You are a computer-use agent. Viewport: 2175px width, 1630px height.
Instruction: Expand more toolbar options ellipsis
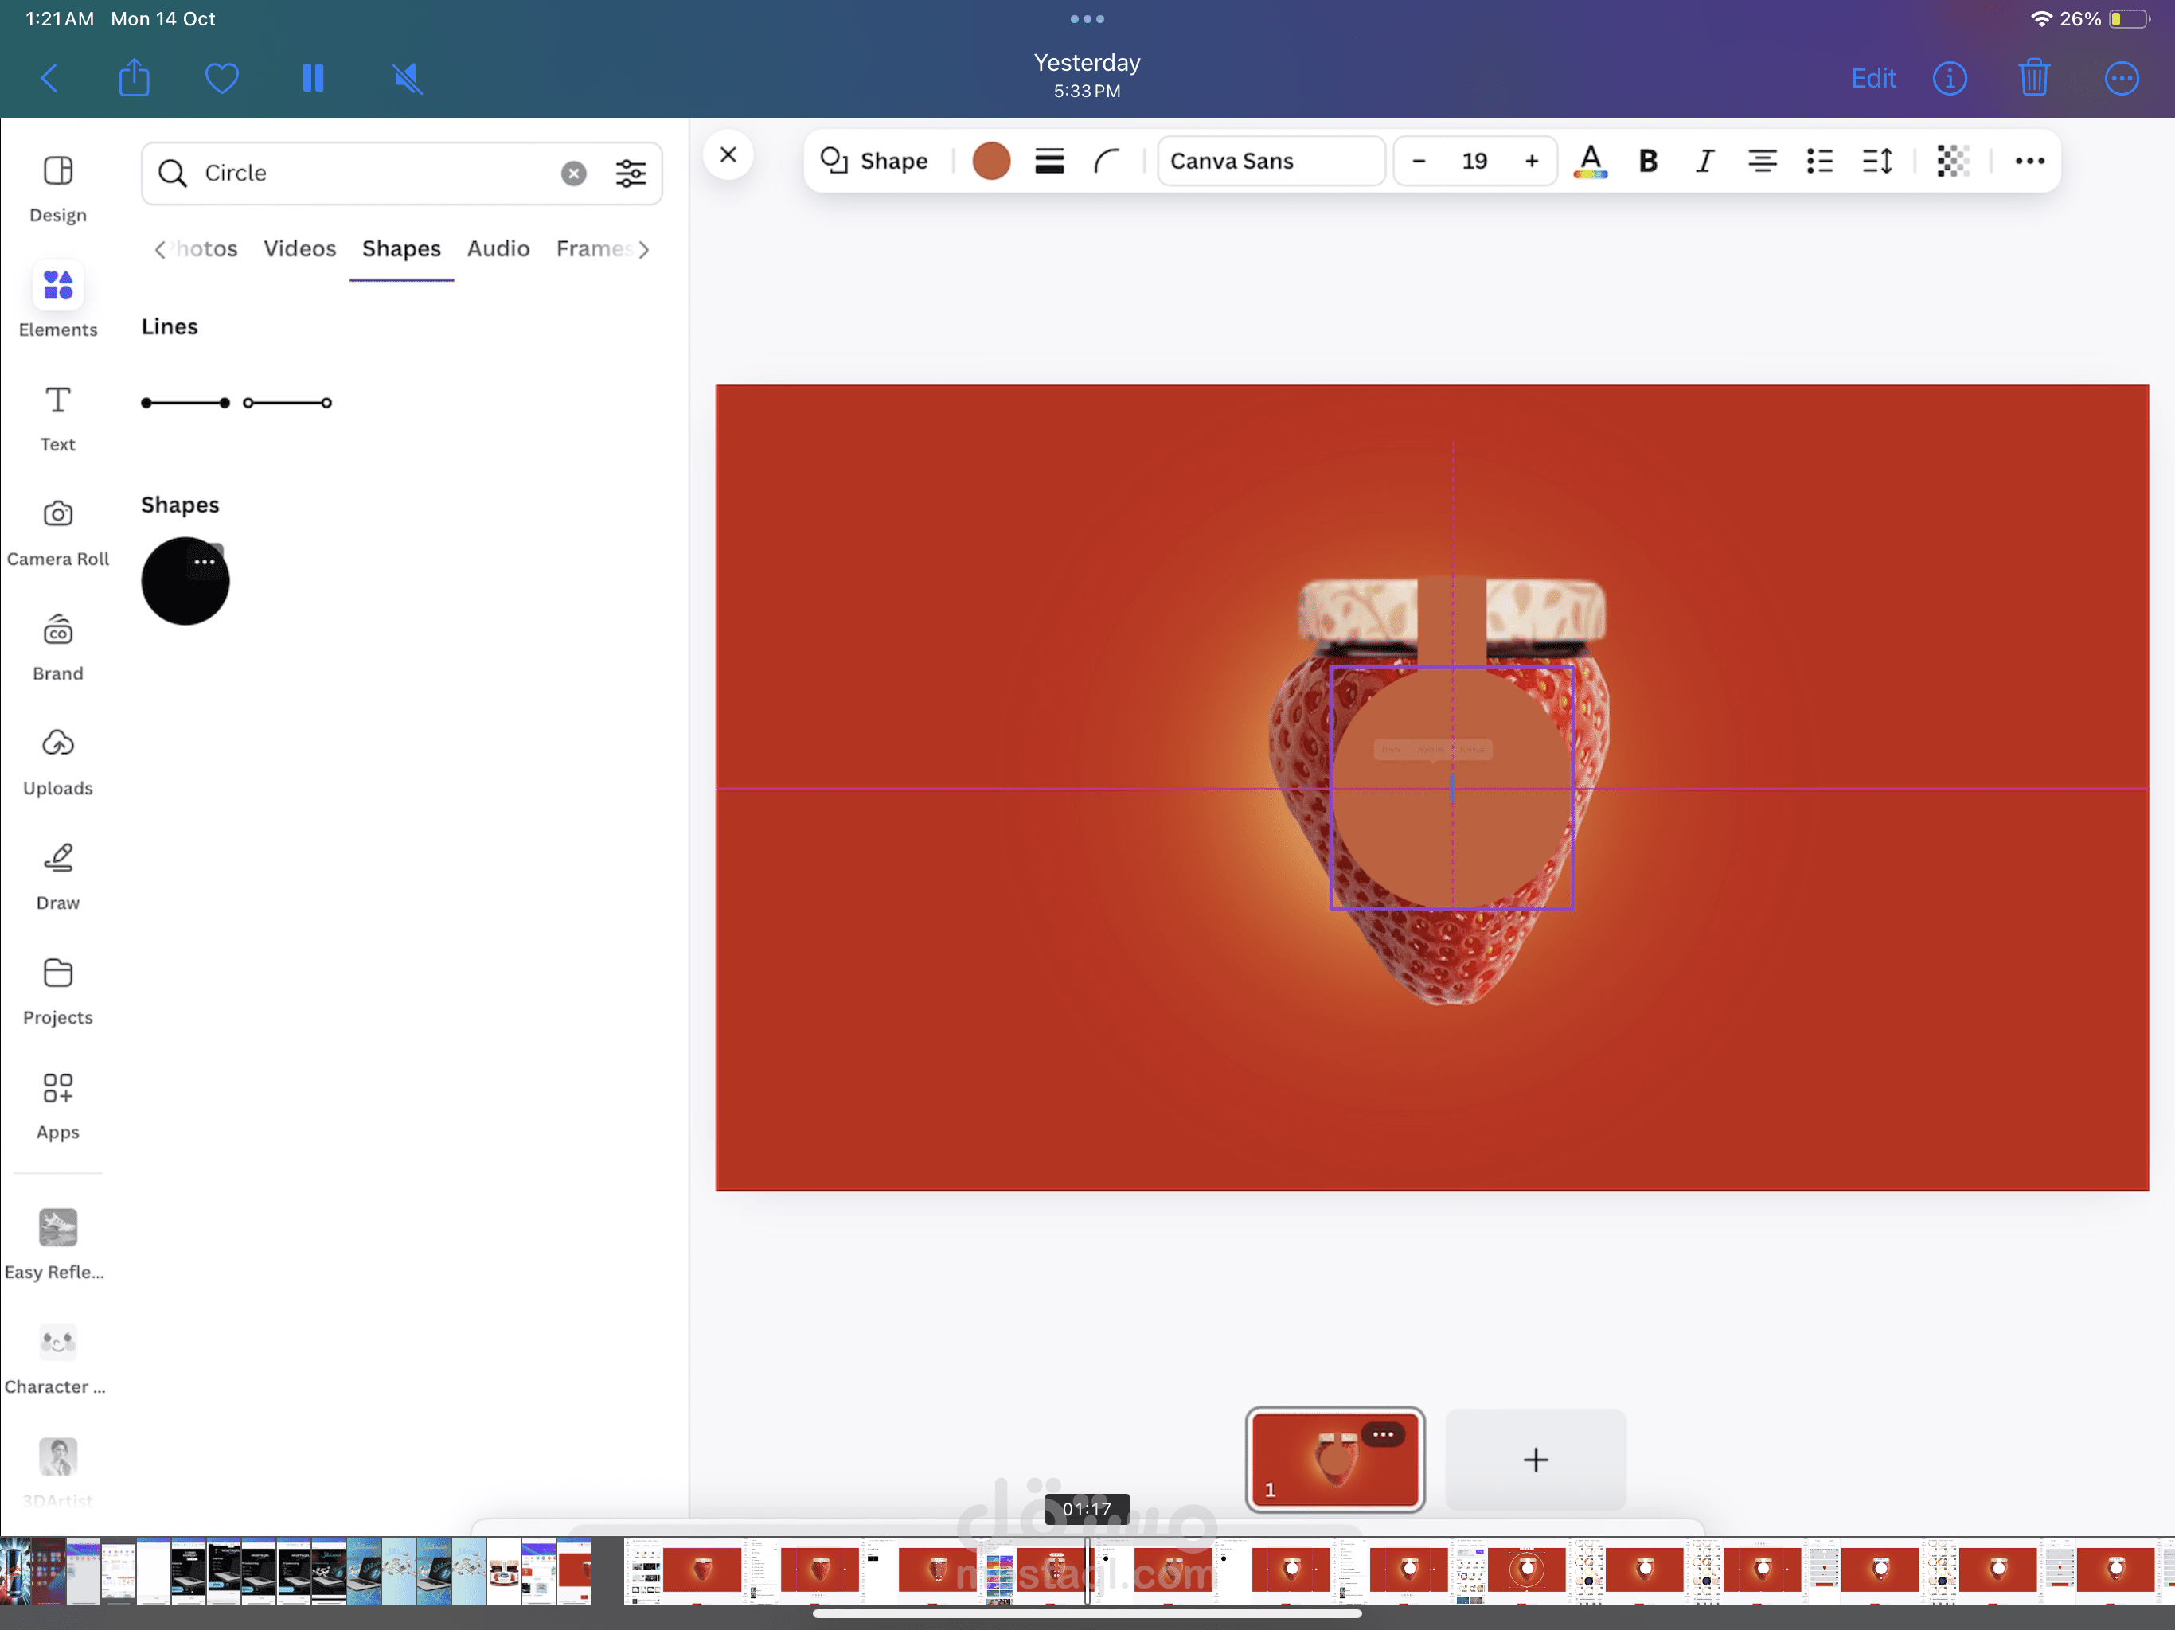pyautogui.click(x=2029, y=160)
